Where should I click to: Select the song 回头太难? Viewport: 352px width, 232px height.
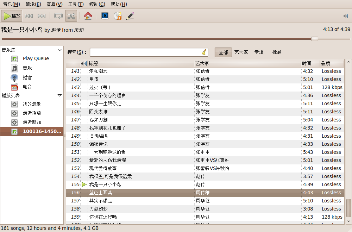click(205, 112)
